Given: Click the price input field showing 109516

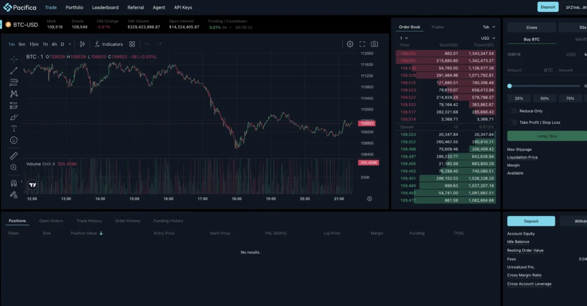Looking at the screenshot, I should 543,54.
